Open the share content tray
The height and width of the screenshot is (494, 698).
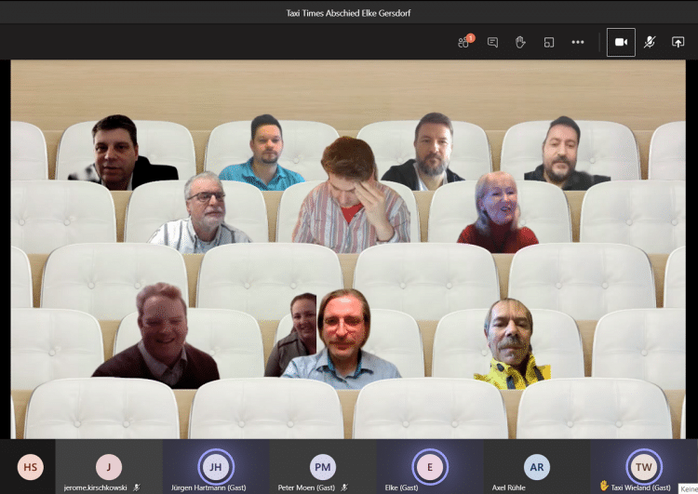click(678, 42)
